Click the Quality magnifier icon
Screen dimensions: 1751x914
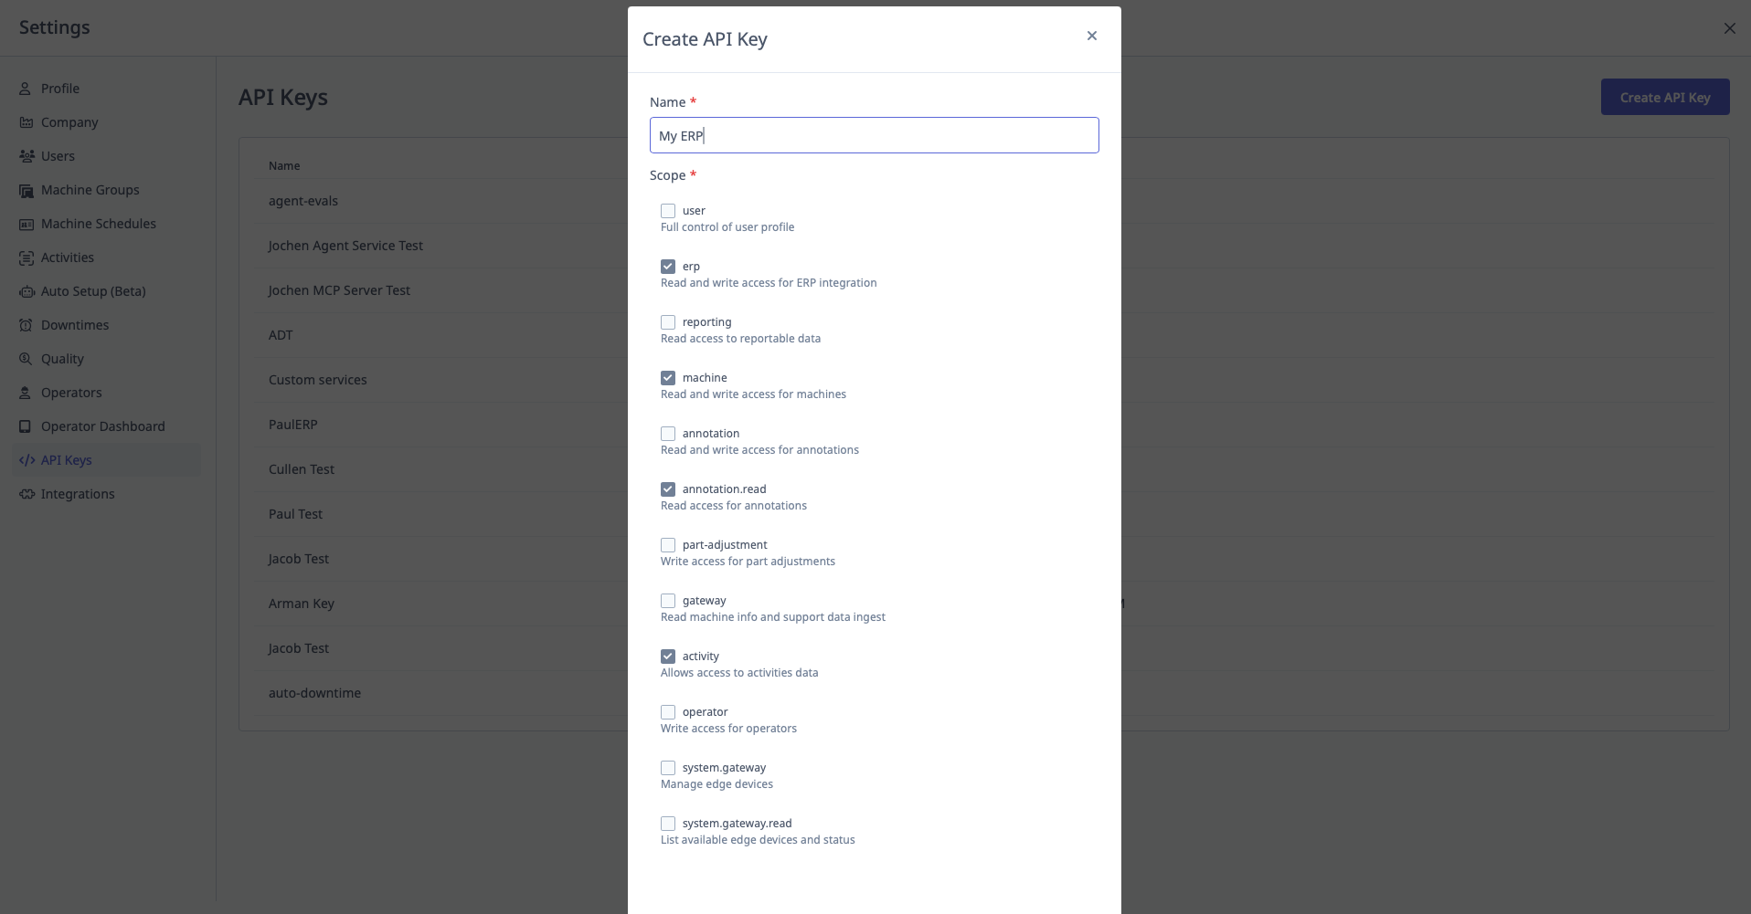coord(27,358)
